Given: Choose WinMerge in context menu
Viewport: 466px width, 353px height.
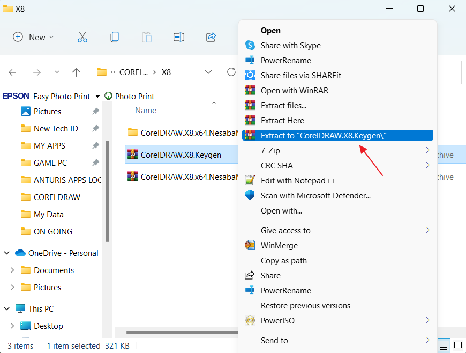Looking at the screenshot, I should (337, 246).
